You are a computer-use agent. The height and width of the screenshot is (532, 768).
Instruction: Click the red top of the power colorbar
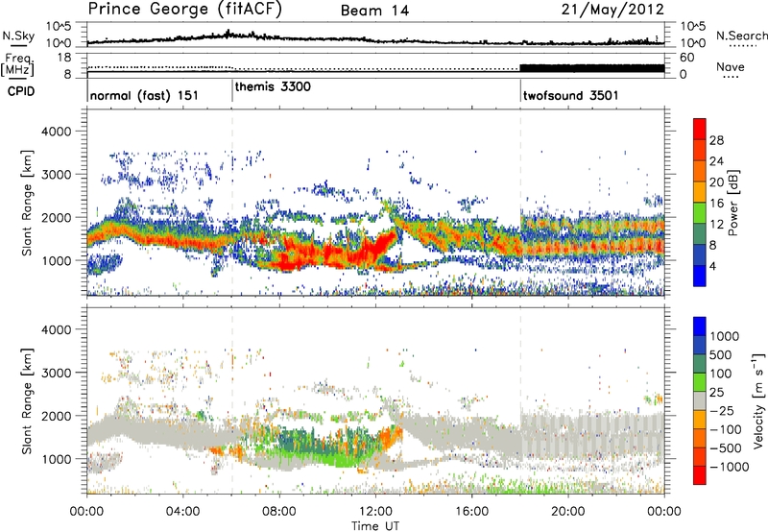[700, 129]
